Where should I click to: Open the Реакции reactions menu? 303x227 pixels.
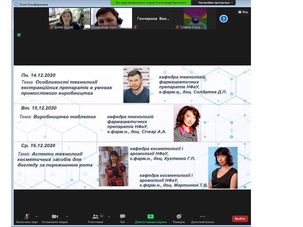tap(179, 218)
